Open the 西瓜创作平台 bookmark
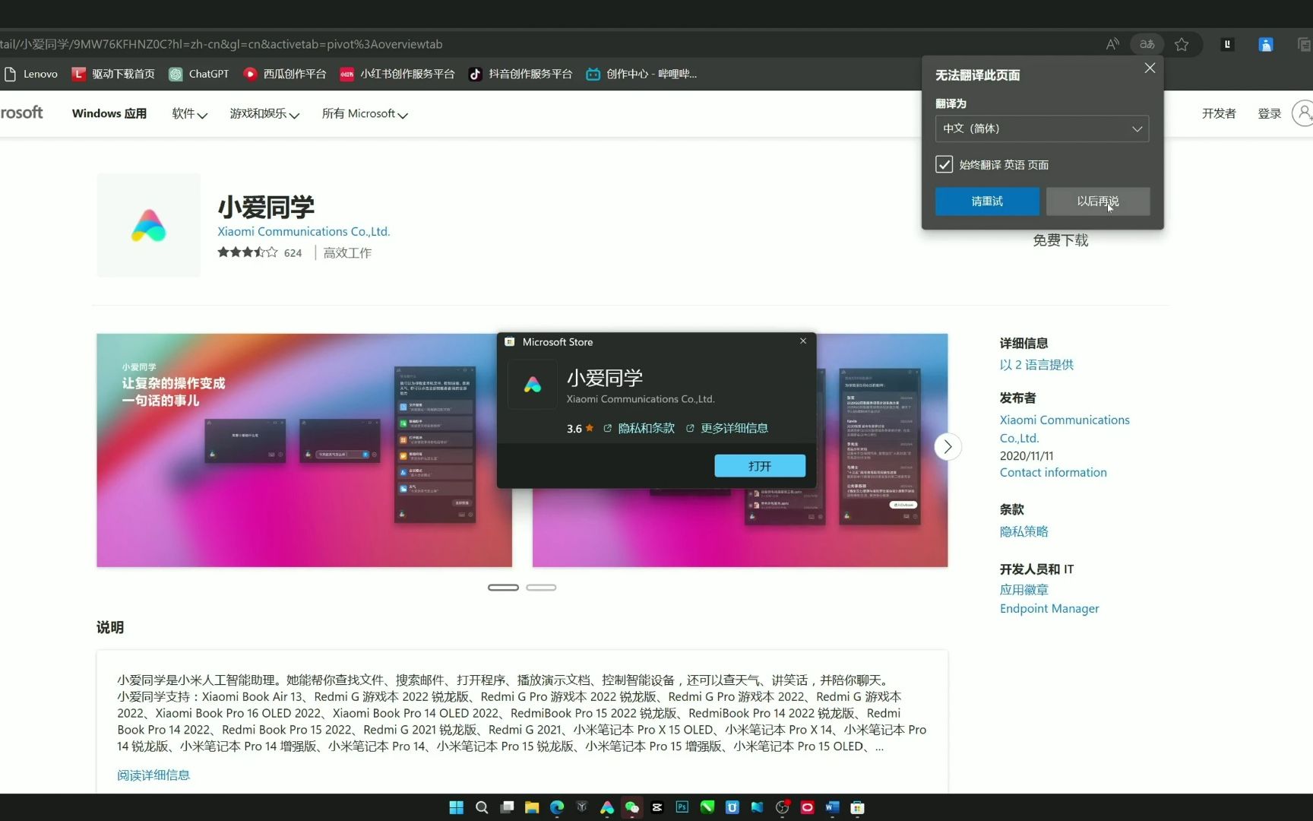The width and height of the screenshot is (1313, 821). 285,74
